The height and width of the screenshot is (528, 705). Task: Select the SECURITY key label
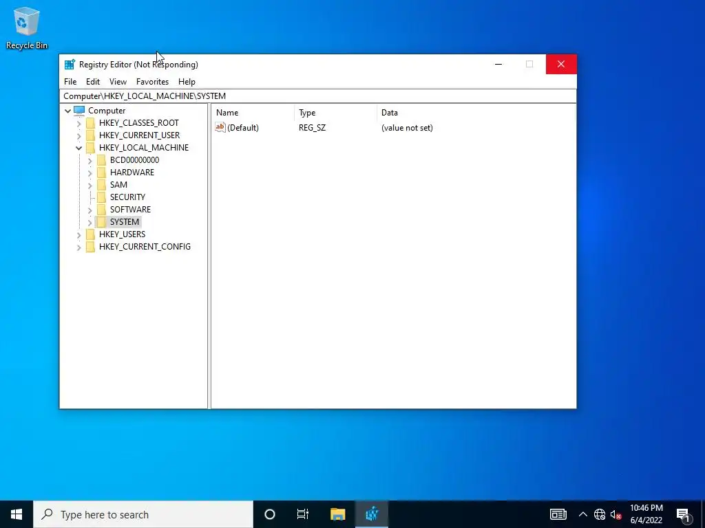[x=127, y=197]
